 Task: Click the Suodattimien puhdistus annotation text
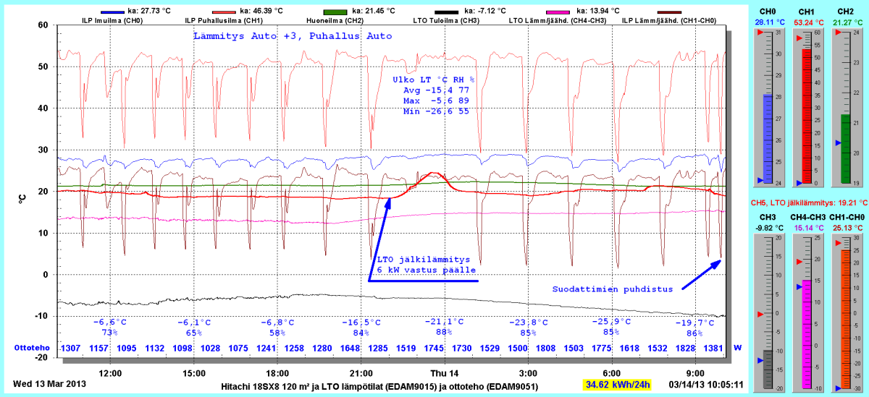(x=613, y=289)
